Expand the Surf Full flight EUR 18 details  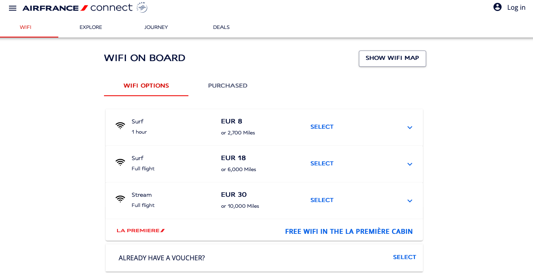click(410, 164)
